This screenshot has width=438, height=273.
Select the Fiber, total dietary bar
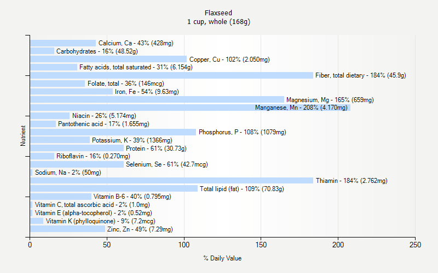click(x=171, y=75)
